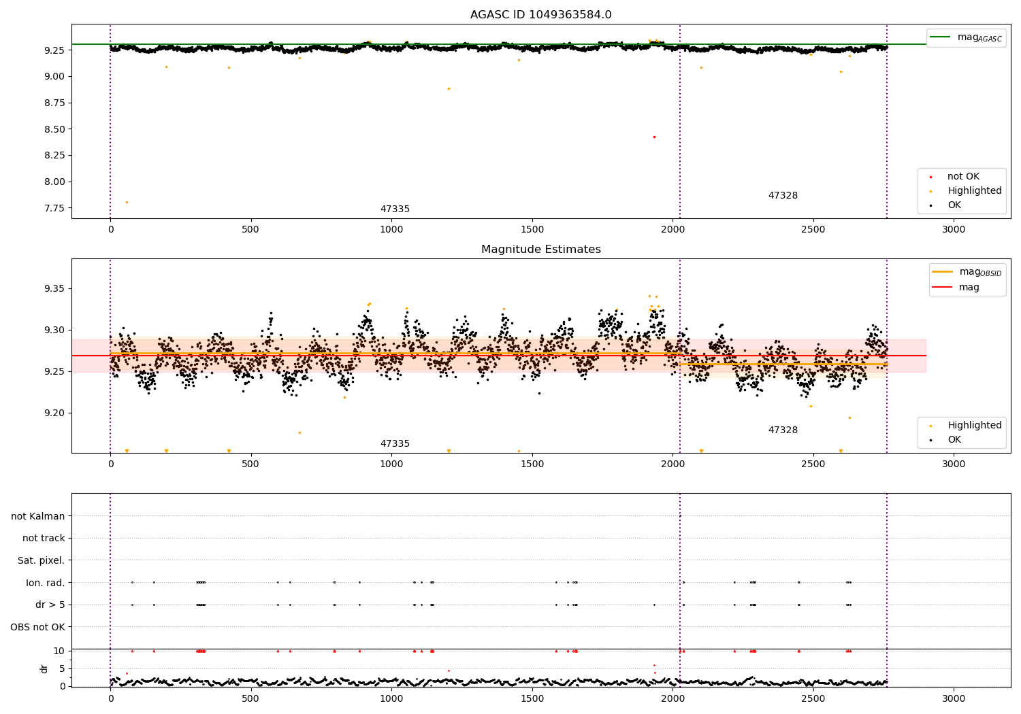Click the 'dr > 5' axis label
The width and height of the screenshot is (1021, 714).
50,605
